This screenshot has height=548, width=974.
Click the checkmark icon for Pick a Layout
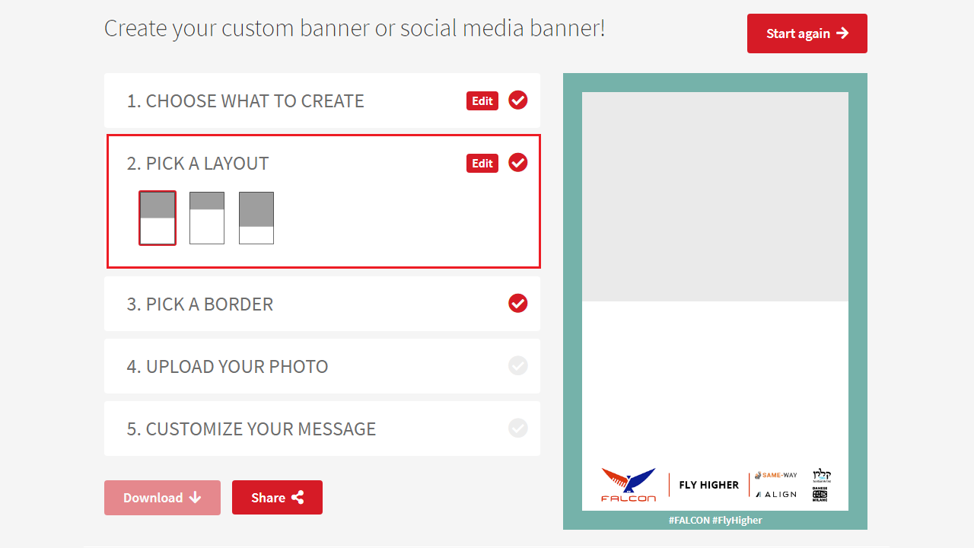518,163
